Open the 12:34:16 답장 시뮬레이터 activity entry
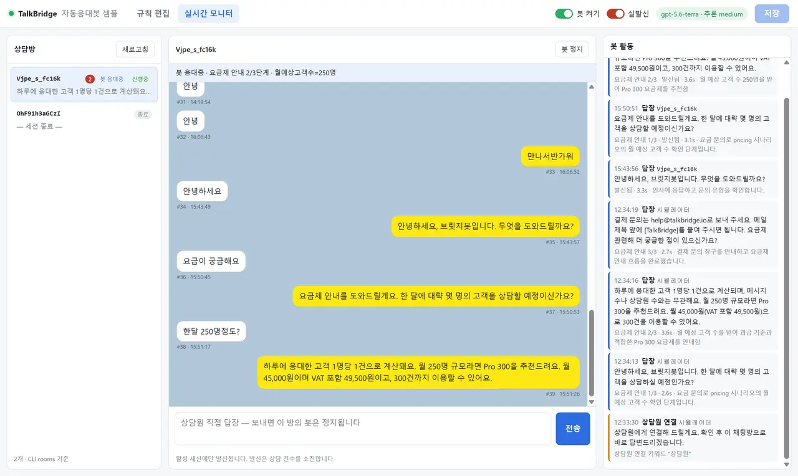The height and width of the screenshot is (476, 798). click(692, 311)
